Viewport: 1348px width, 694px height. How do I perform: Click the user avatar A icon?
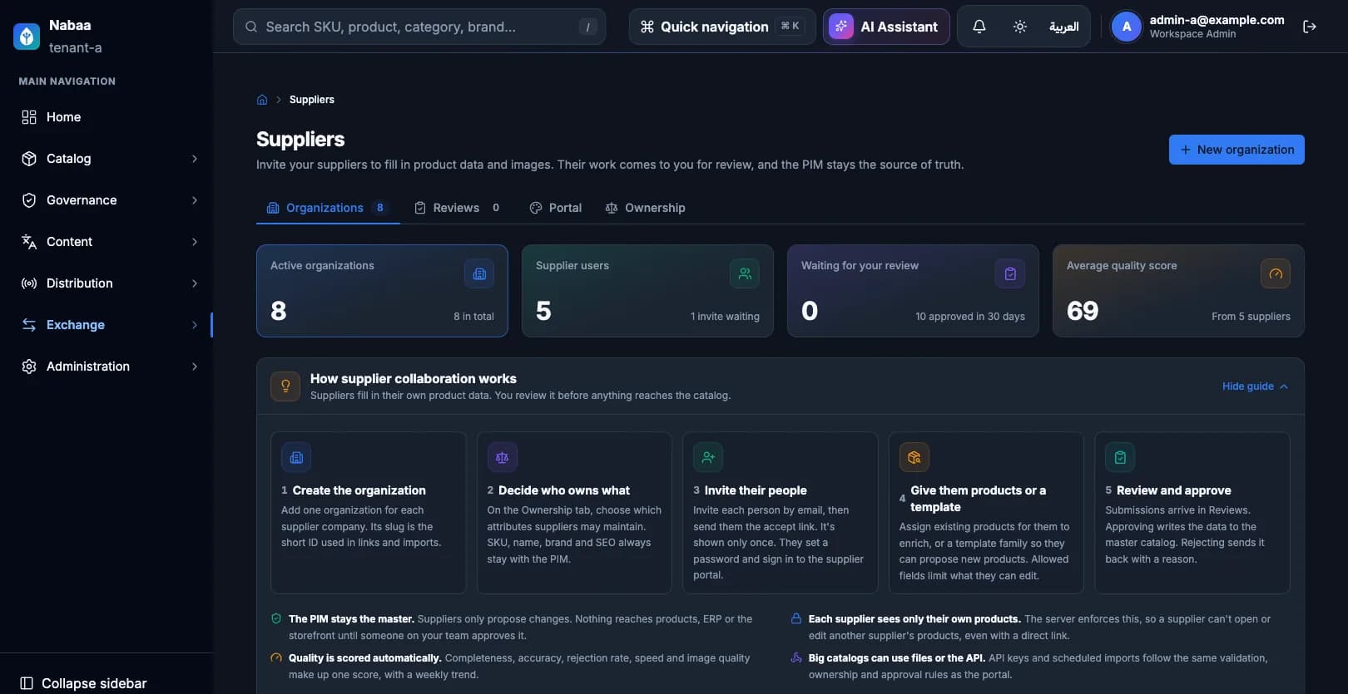(x=1127, y=27)
